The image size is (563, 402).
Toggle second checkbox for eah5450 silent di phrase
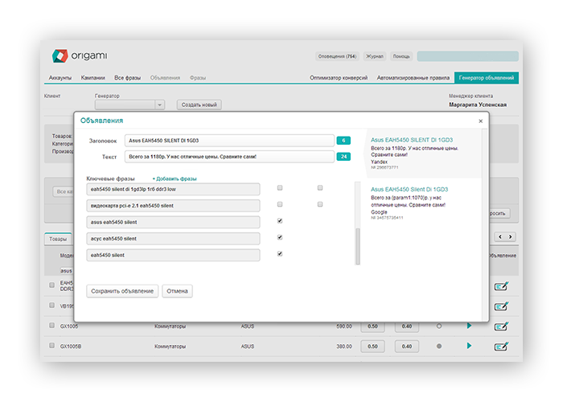pyautogui.click(x=320, y=187)
